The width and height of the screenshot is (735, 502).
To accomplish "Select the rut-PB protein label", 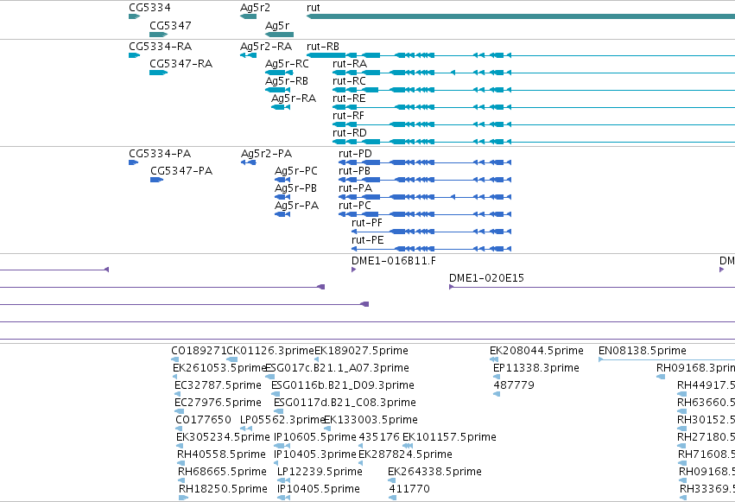I will (x=354, y=171).
